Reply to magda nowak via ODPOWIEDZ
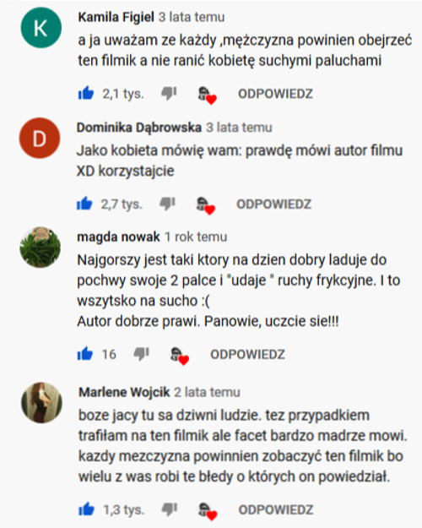This screenshot has height=528, width=422. point(247,354)
